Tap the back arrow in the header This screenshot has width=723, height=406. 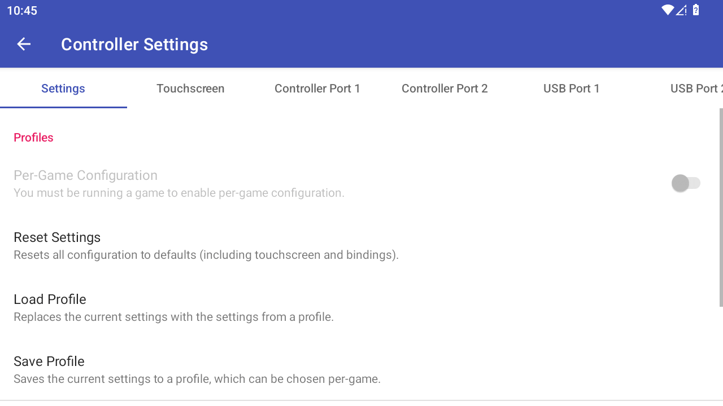pyautogui.click(x=24, y=44)
